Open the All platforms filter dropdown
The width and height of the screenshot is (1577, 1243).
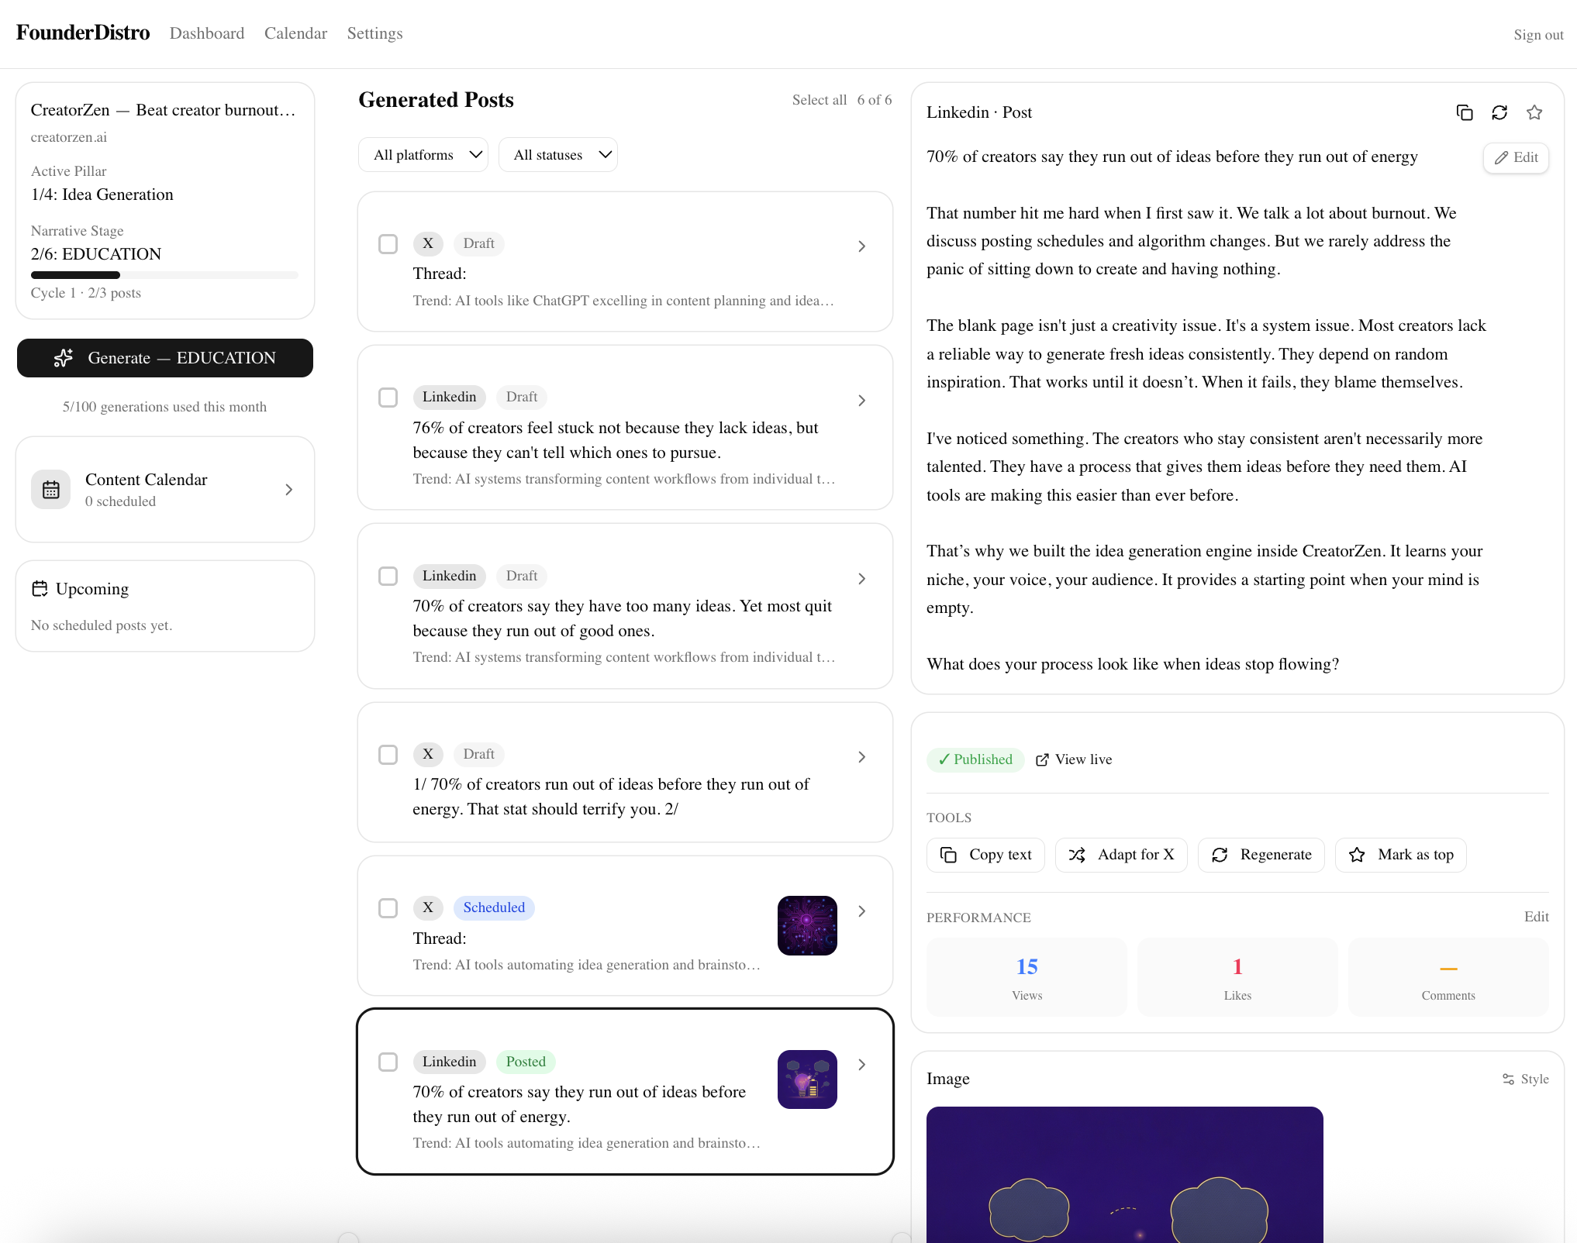pyautogui.click(x=423, y=154)
